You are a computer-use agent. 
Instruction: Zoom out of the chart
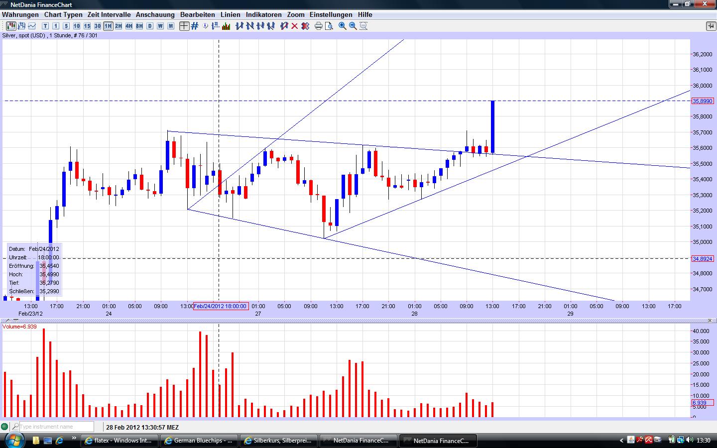click(353, 26)
